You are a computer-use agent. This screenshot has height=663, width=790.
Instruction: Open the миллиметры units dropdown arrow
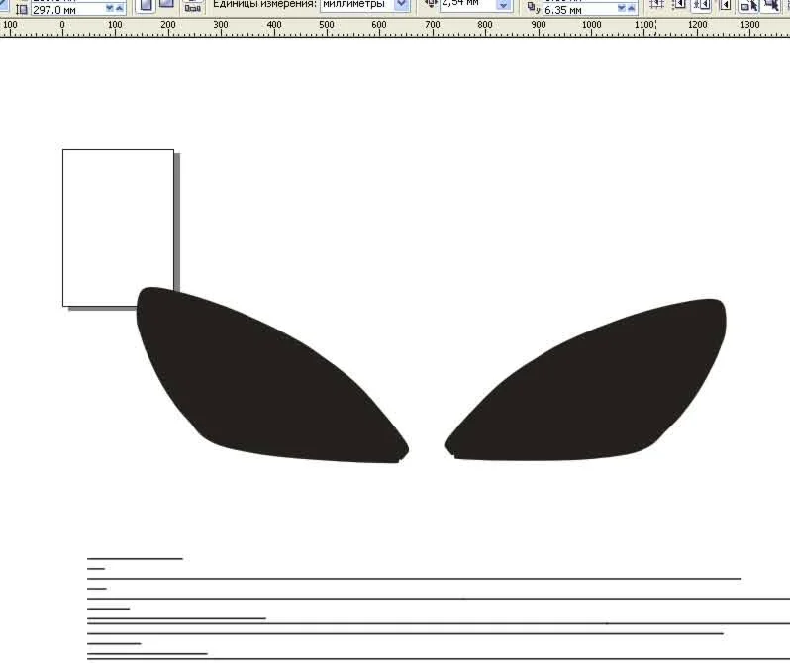point(401,5)
